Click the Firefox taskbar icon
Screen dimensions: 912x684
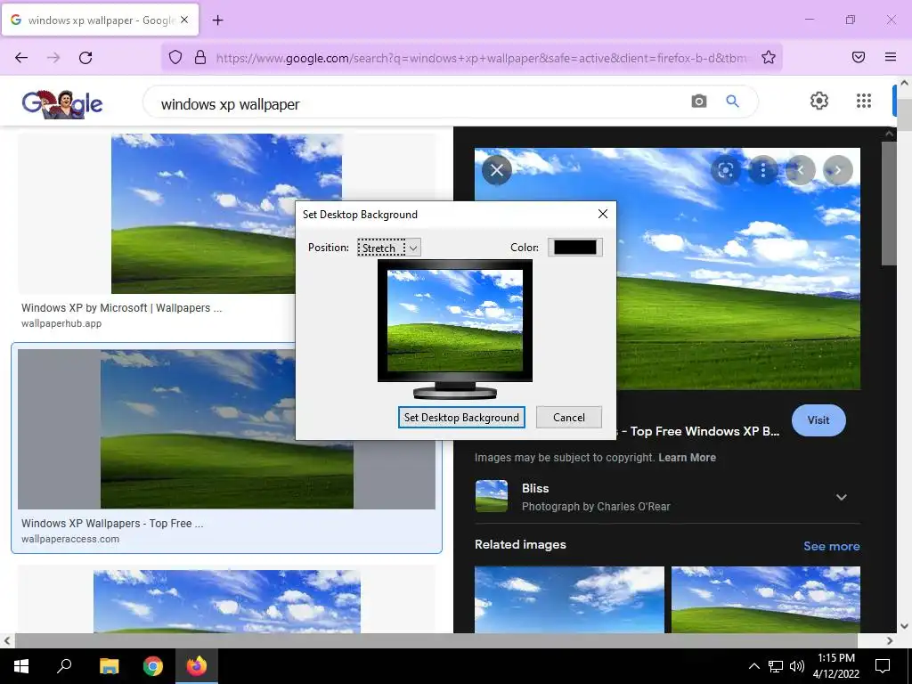tap(197, 666)
